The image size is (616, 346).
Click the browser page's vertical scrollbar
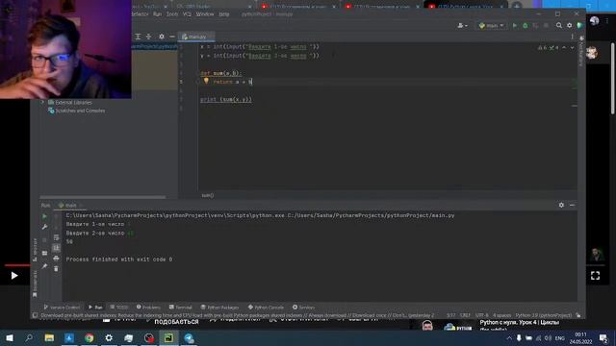click(613, 79)
